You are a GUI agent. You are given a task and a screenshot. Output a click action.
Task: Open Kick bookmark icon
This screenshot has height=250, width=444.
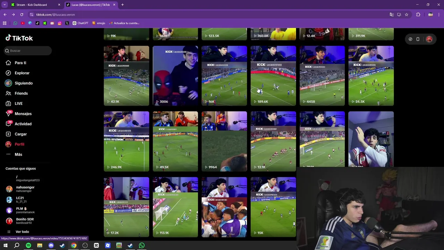click(45, 23)
